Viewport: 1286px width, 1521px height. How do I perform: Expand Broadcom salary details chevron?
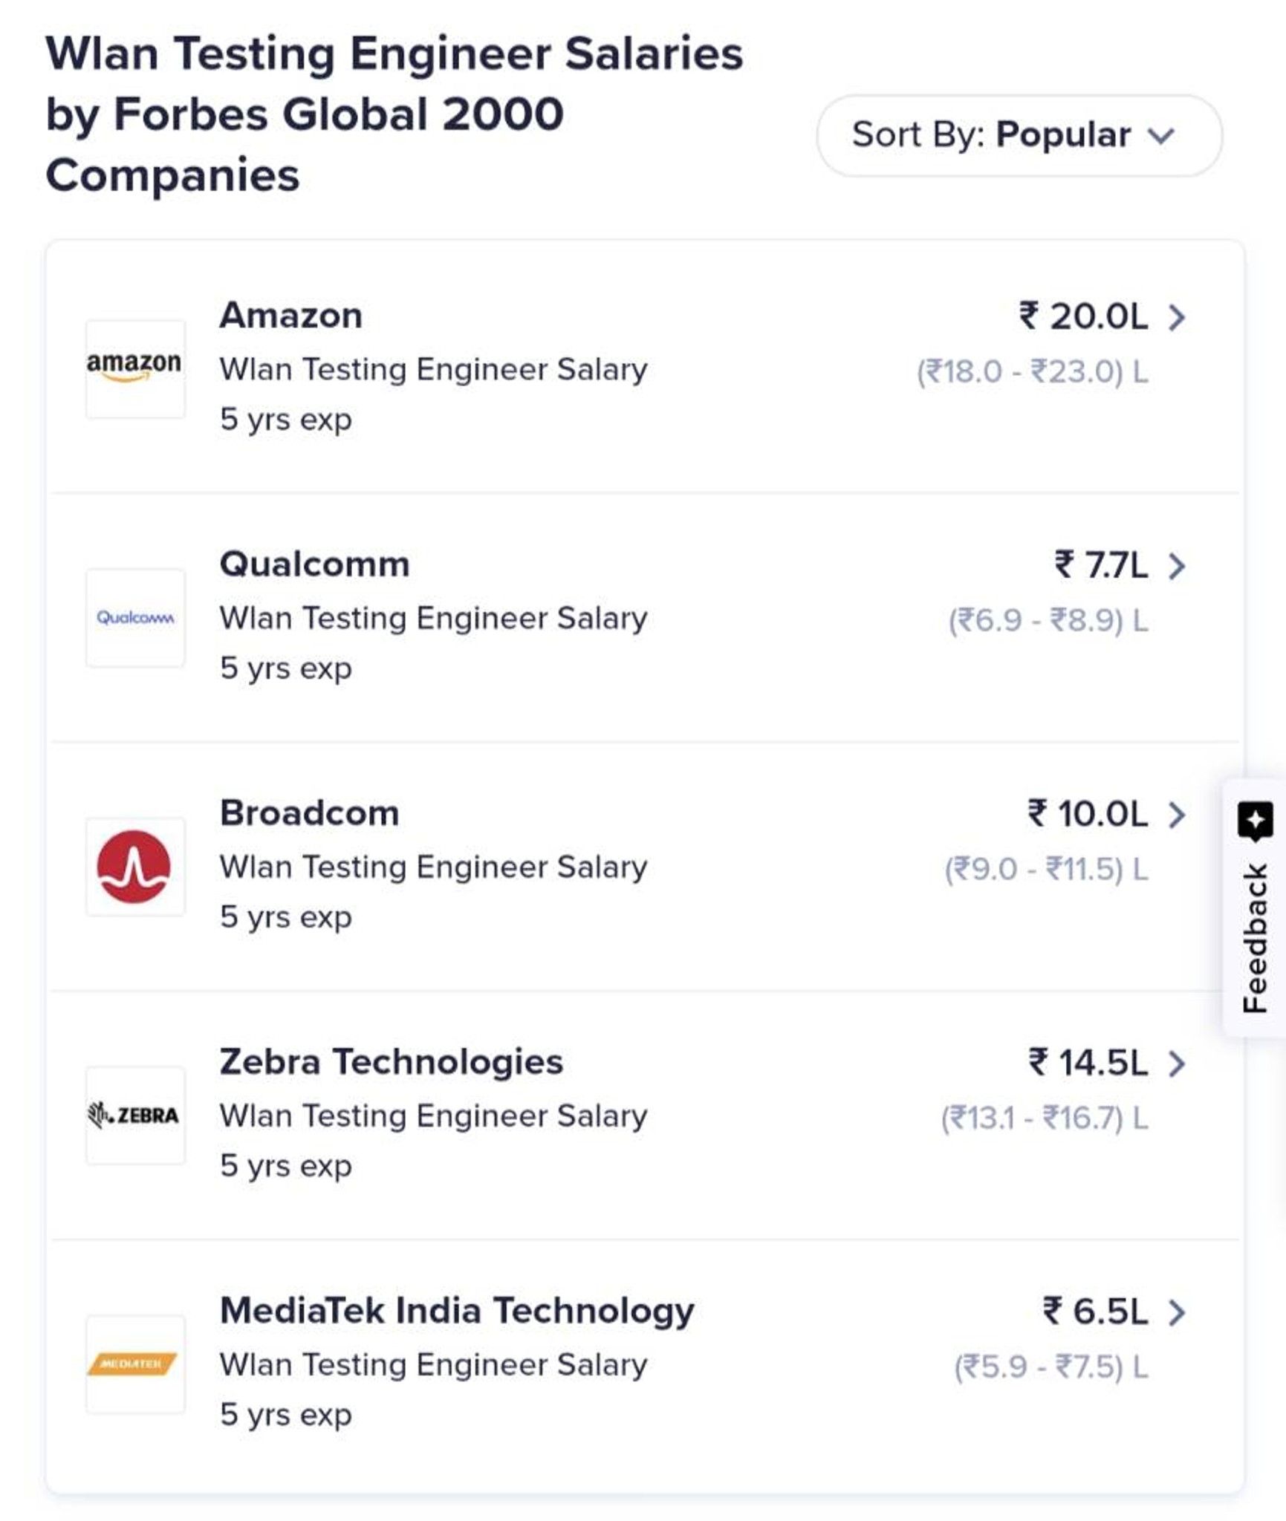coord(1177,815)
